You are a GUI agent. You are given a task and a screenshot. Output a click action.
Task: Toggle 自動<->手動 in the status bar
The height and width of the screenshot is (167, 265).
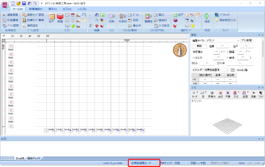coord(198,163)
